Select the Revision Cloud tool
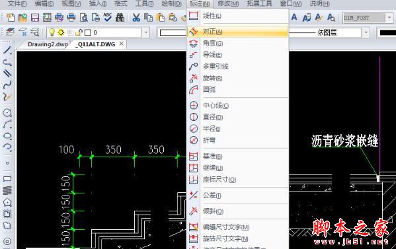 [7, 225]
